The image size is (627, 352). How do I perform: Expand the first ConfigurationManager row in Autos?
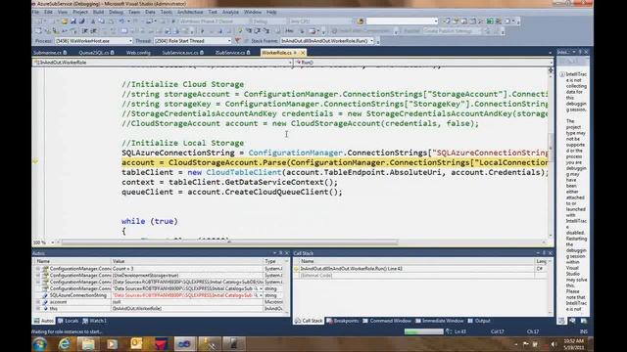click(x=38, y=269)
